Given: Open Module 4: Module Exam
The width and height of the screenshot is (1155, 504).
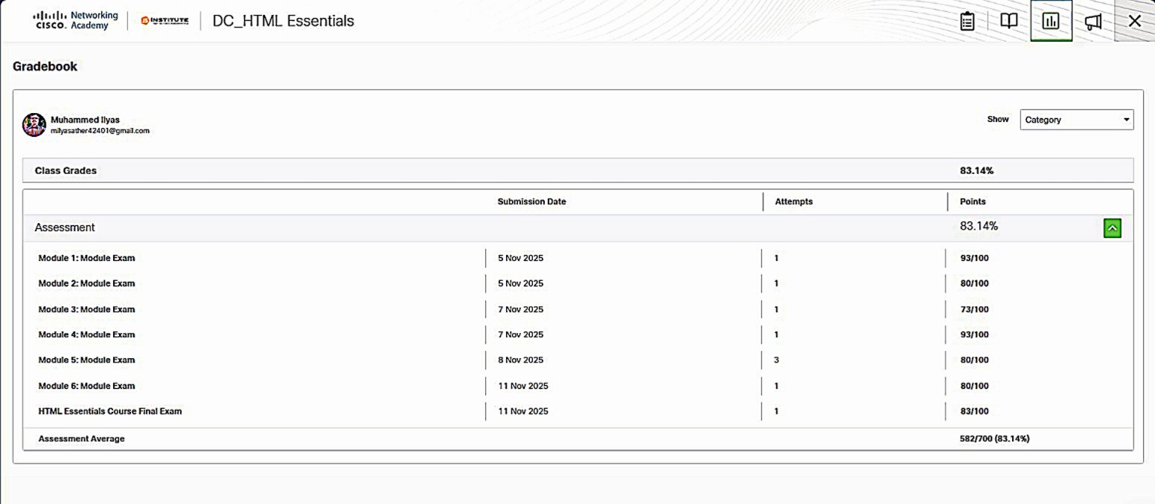Looking at the screenshot, I should [86, 335].
